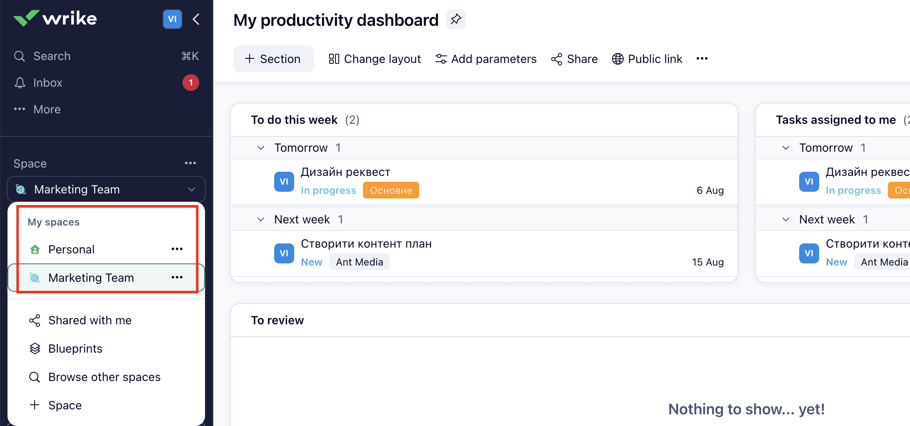This screenshot has width=910, height=426.
Task: Open Створити контент план task in To do this week
Action: pyautogui.click(x=366, y=244)
